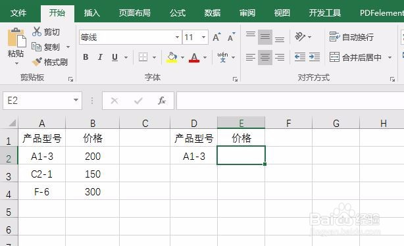Open phonetic guide dropdown arrow
Viewport: 404px width, 246px height.
(x=233, y=57)
